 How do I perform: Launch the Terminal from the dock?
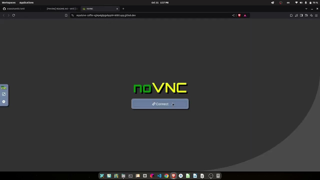[x=130, y=176]
